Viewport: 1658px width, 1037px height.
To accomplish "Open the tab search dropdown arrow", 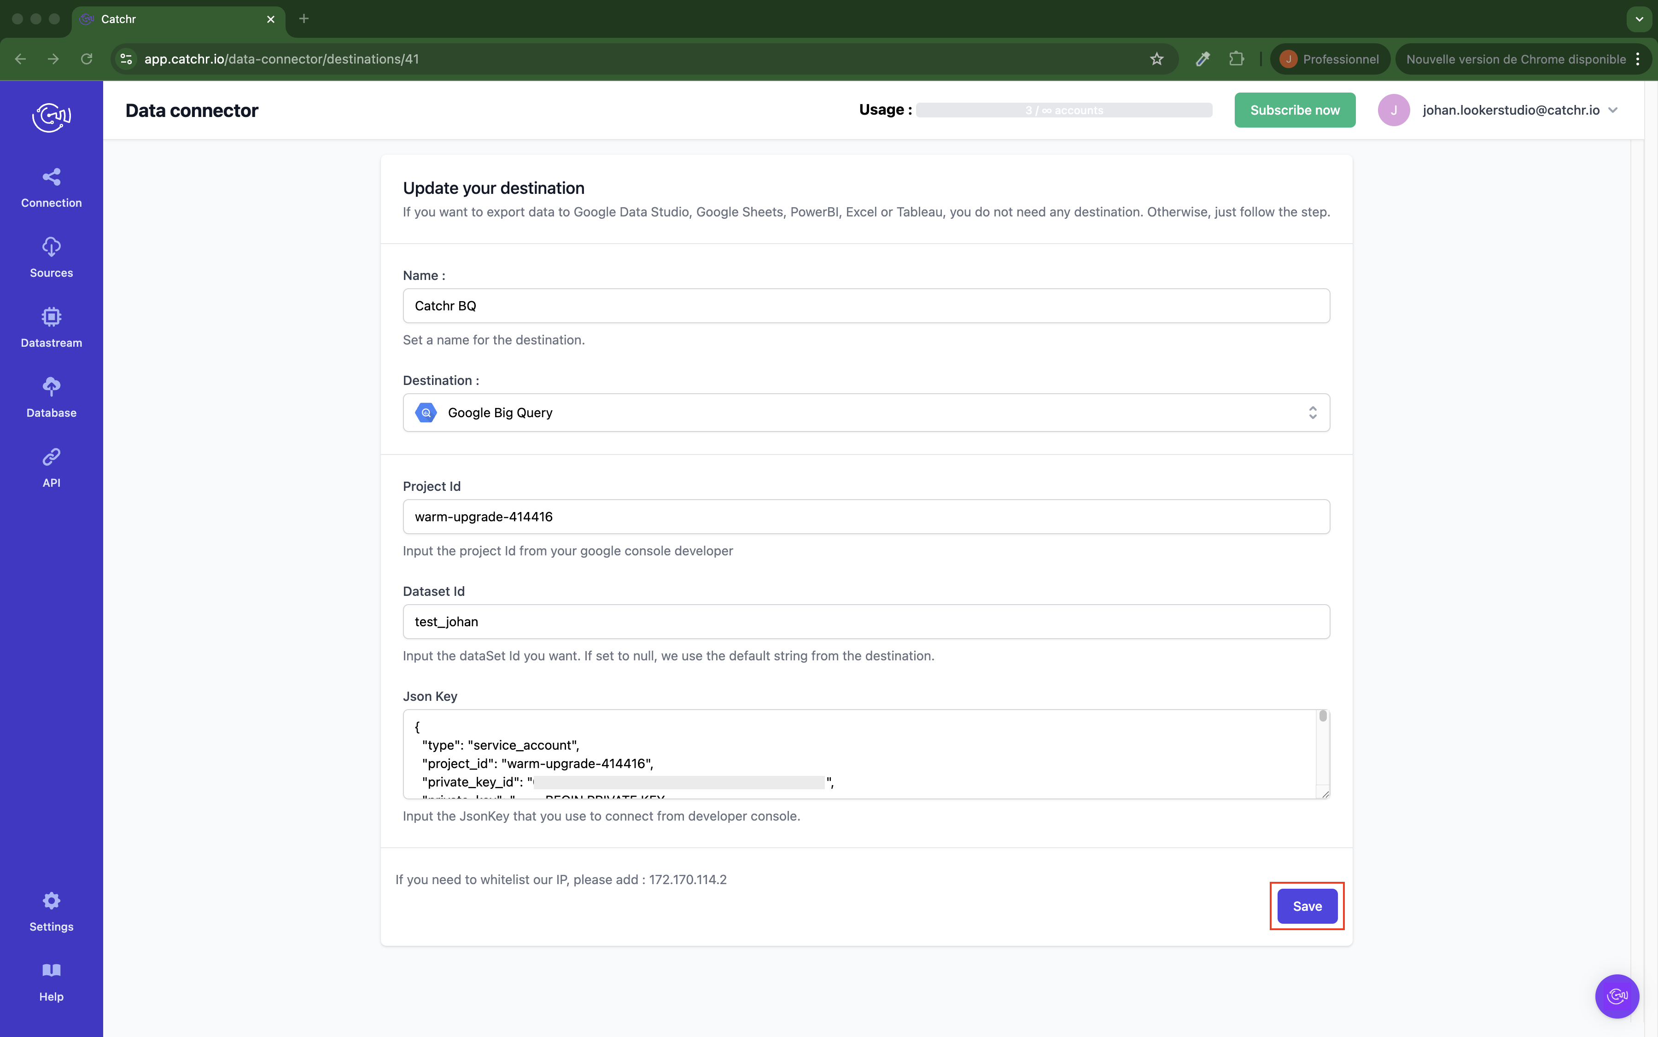I will point(1639,18).
